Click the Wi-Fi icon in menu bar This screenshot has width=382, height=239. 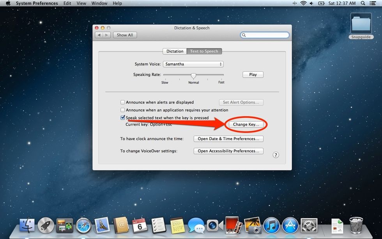[303, 4]
